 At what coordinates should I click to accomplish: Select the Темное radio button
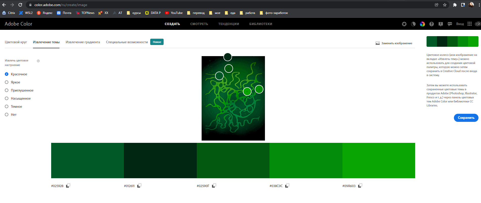pos(7,106)
